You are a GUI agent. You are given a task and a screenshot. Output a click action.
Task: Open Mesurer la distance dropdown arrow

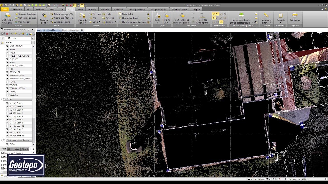[271, 23]
